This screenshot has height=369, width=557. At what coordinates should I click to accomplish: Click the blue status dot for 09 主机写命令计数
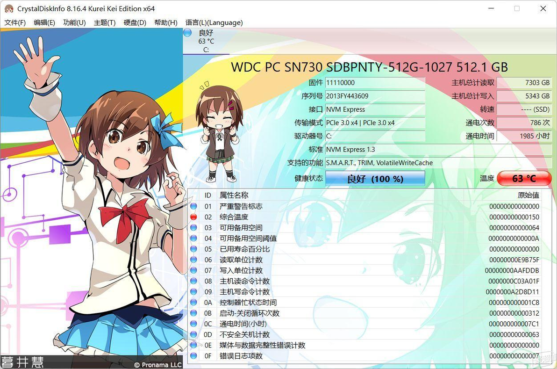[x=193, y=291]
